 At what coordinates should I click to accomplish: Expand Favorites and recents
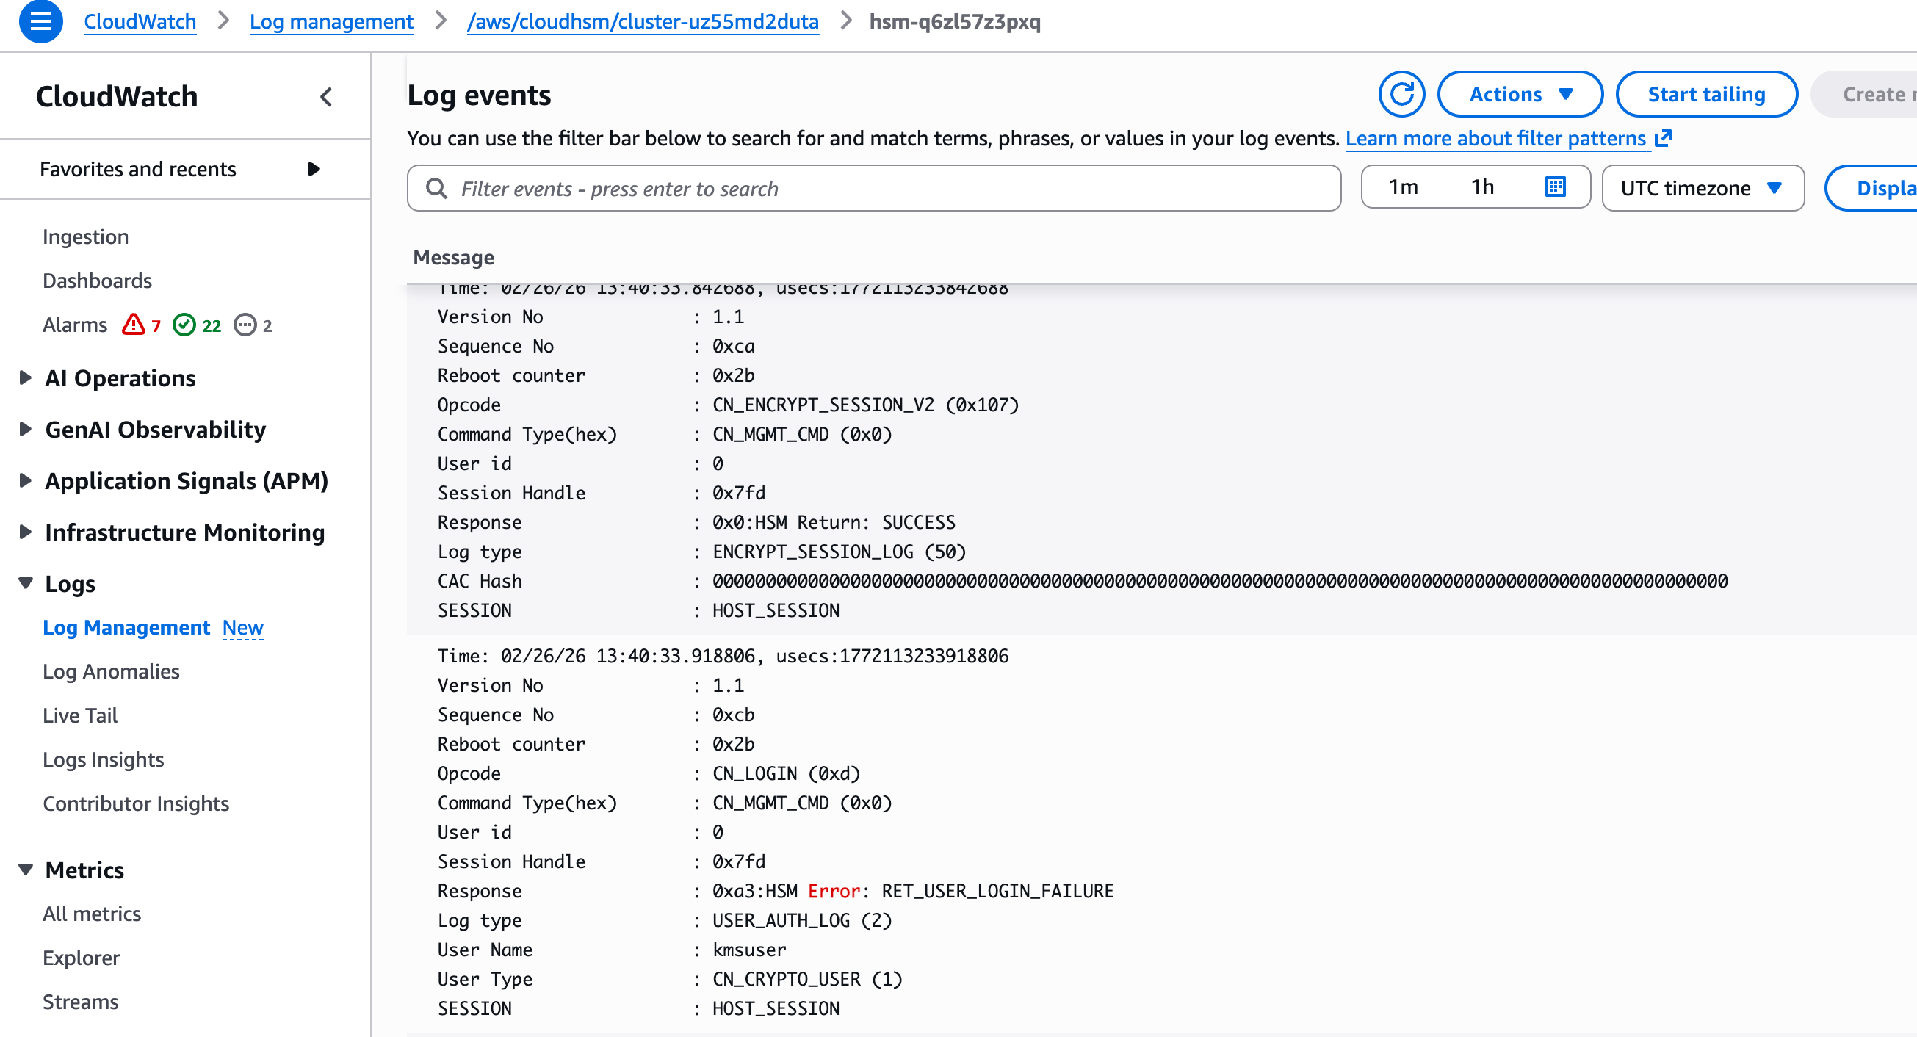[x=314, y=170]
